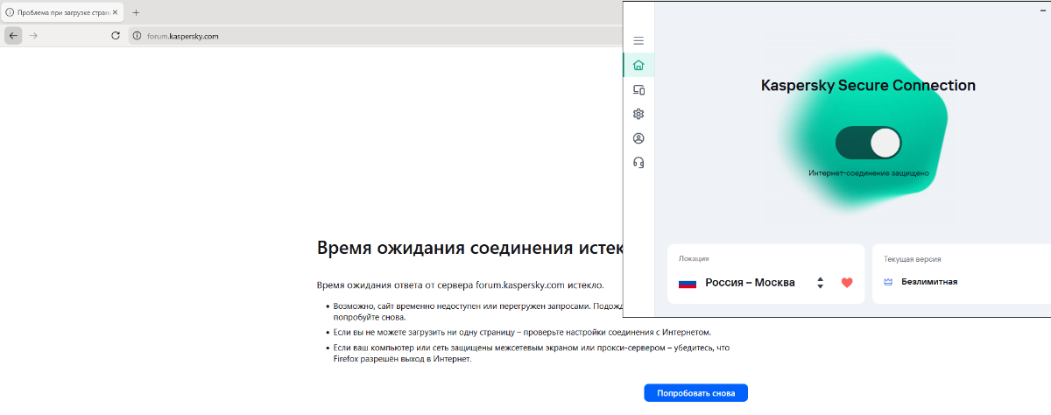This screenshot has height=415, width=1051.
Task: Open the support headset section
Action: (x=638, y=162)
